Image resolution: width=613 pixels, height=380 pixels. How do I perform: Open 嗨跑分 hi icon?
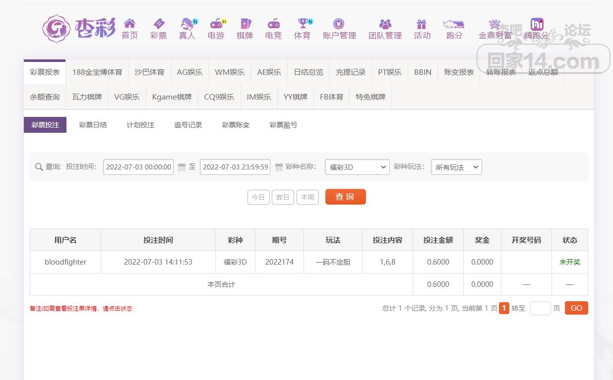click(x=537, y=24)
